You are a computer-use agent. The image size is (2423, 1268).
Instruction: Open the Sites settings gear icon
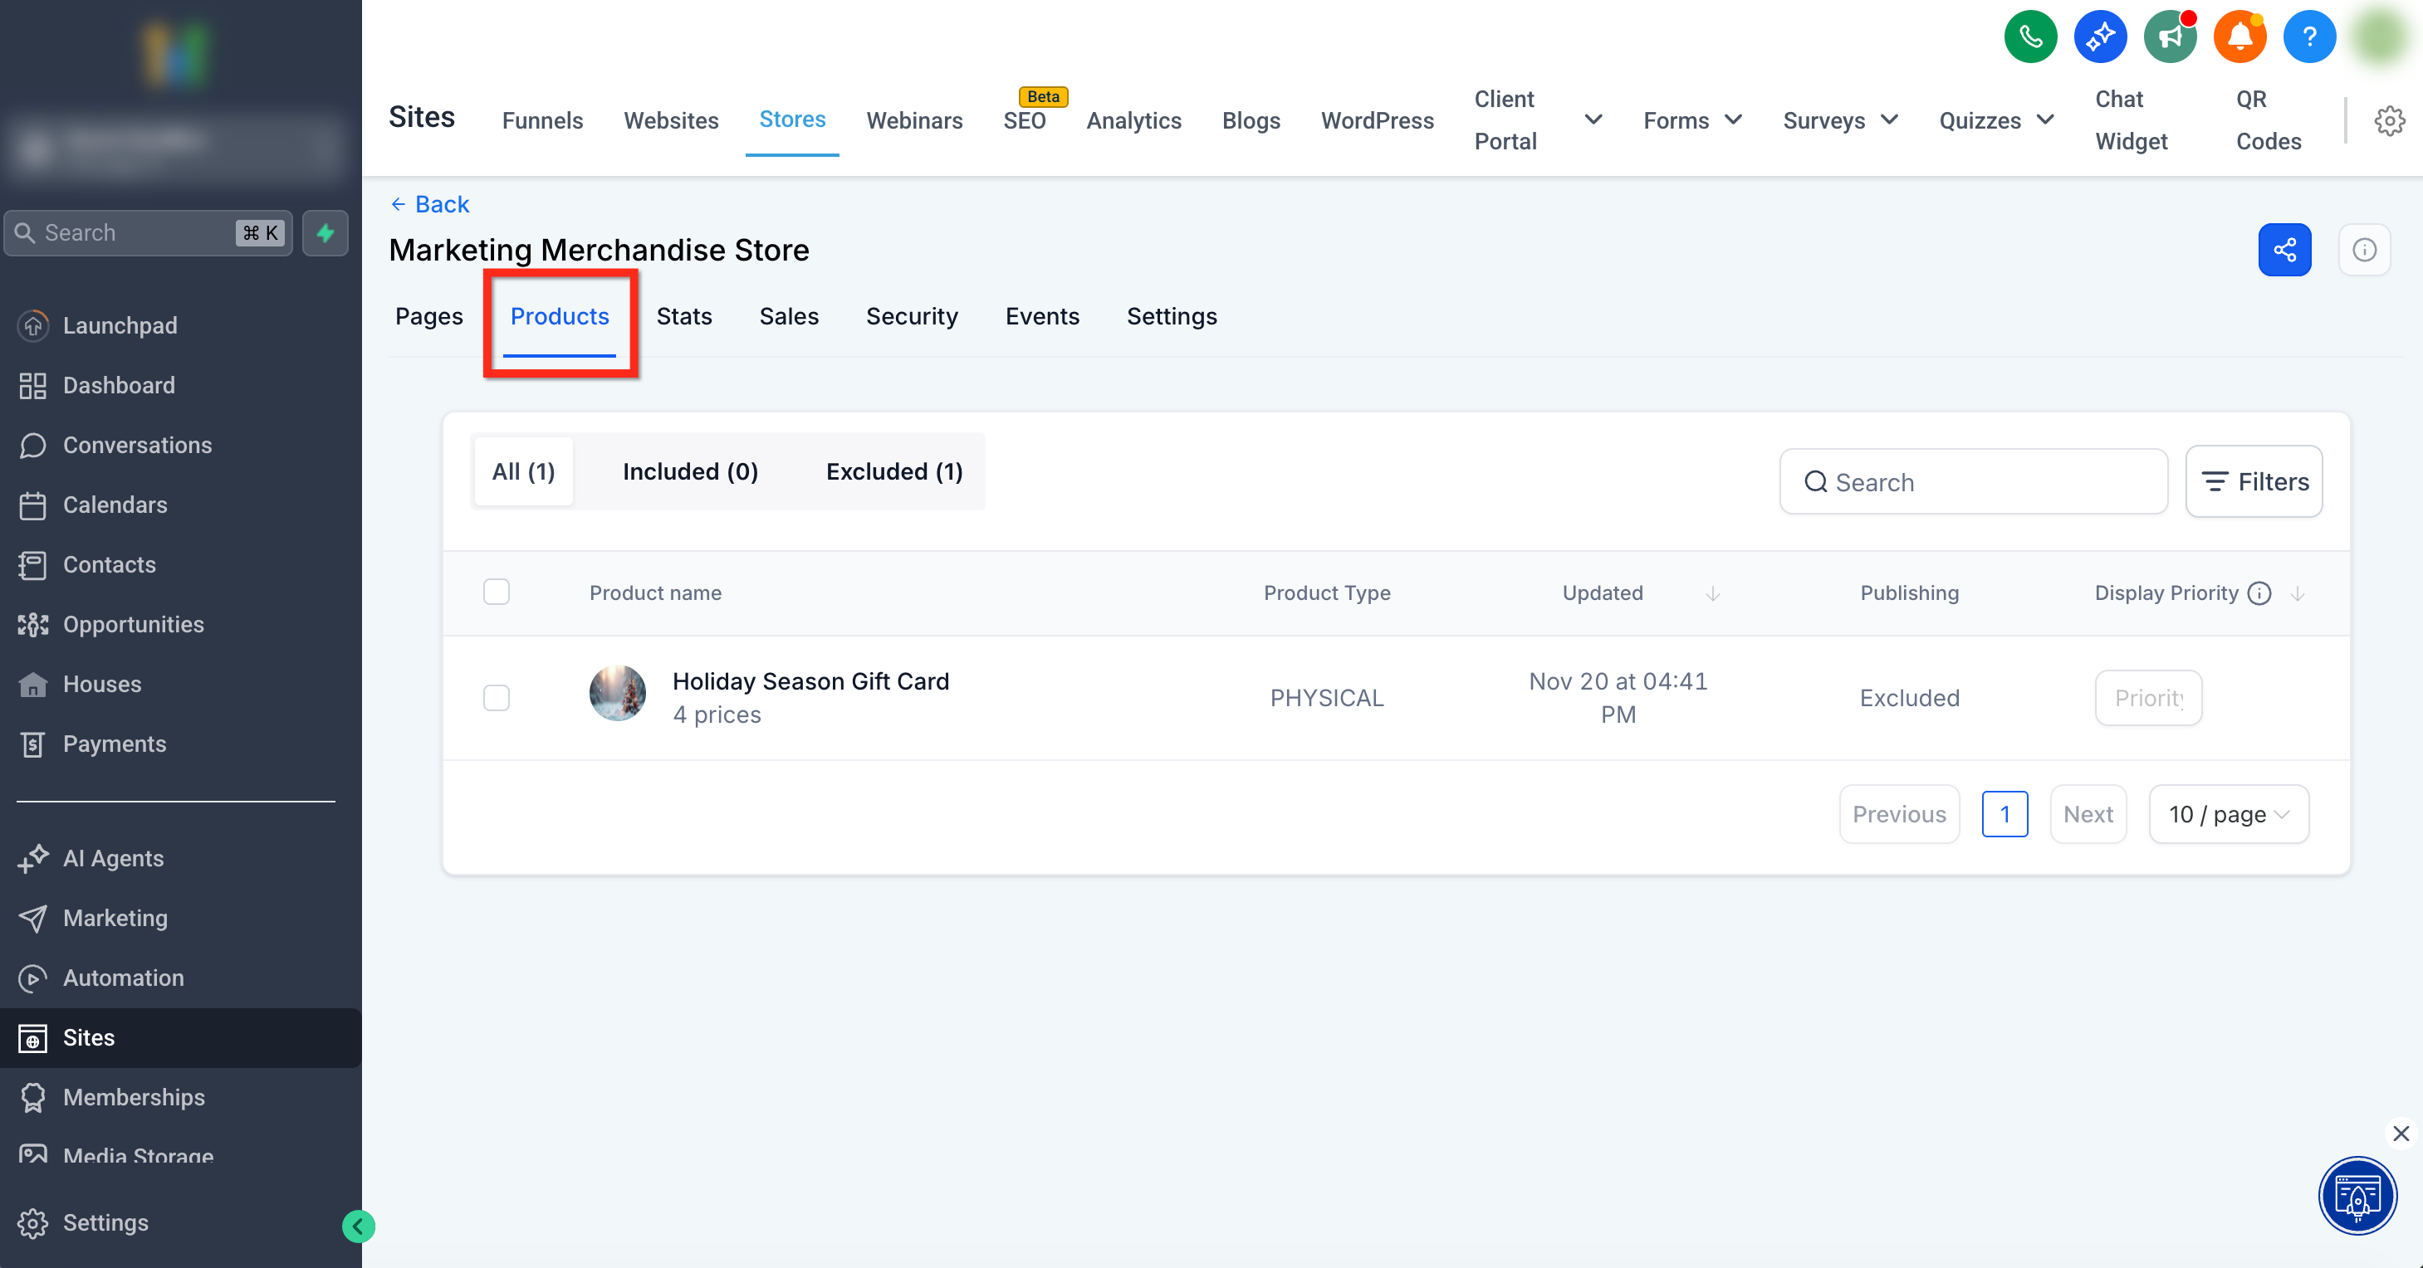[x=2389, y=120]
